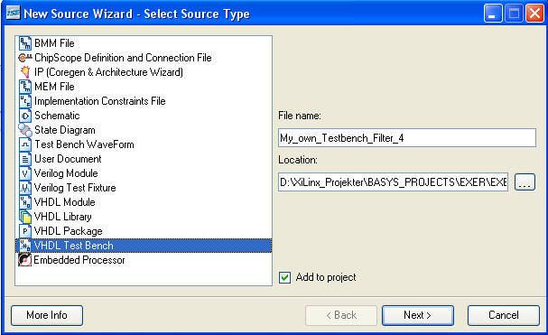Viewport: 548px width, 335px height.
Task: Open the location browse ellipsis button
Action: pyautogui.click(x=525, y=182)
